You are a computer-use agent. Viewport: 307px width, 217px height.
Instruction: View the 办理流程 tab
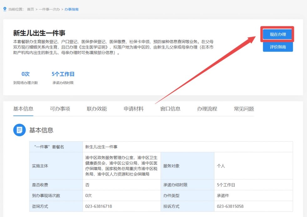pos(206,108)
